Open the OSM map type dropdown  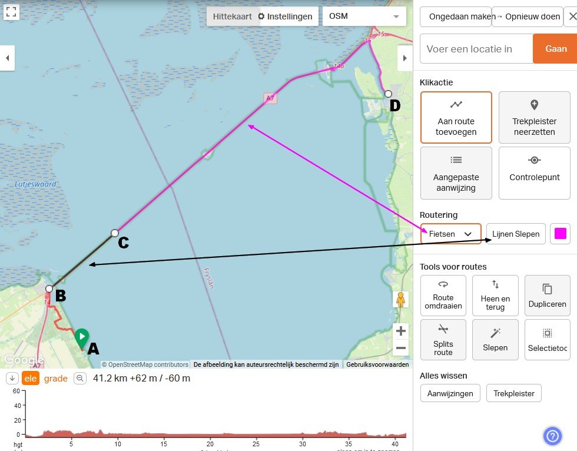364,16
